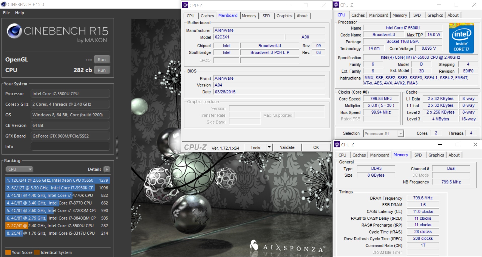
Task: Switch to Caches tab in CPU-Z CPU window
Action: 358,15
